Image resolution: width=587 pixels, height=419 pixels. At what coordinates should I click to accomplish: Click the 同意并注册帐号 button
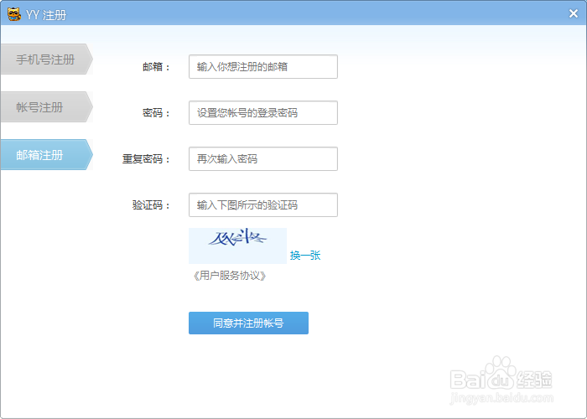(x=248, y=323)
